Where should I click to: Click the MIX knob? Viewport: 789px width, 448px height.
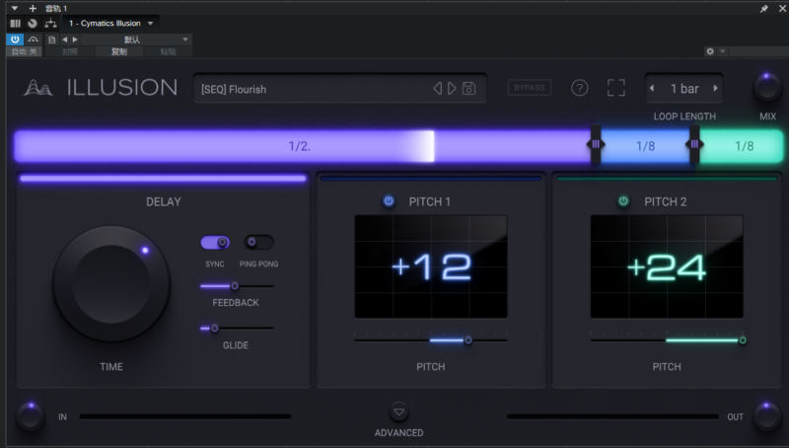tap(767, 87)
